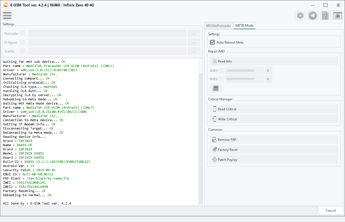
Task: Click the E-GSM Tool app logo
Action: pyautogui.click(x=5, y=5)
